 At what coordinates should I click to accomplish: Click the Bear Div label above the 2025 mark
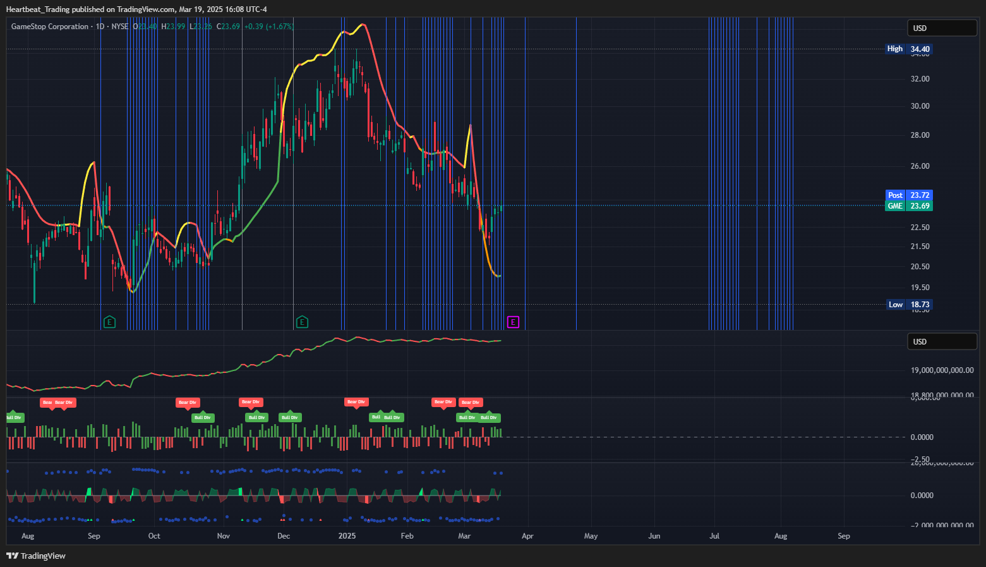(356, 402)
